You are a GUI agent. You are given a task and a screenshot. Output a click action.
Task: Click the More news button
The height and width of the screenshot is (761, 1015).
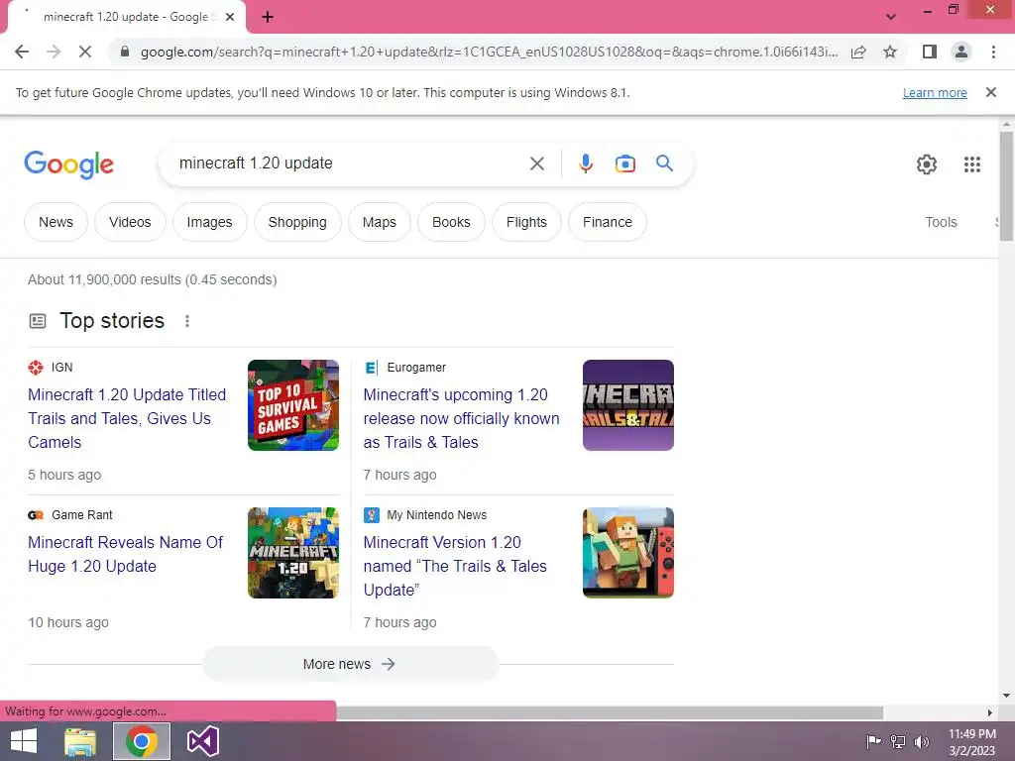point(350,664)
